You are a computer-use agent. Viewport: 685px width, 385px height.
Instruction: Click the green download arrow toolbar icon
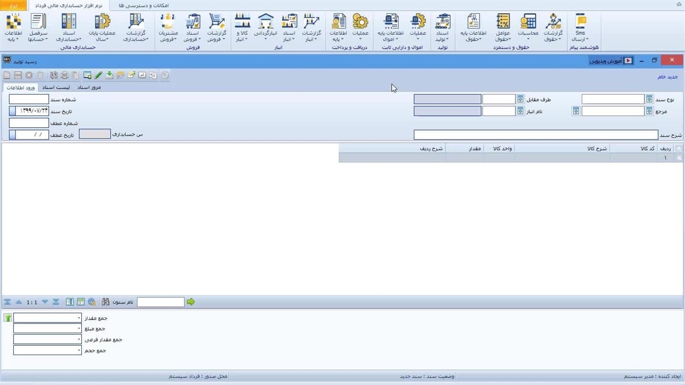click(110, 75)
